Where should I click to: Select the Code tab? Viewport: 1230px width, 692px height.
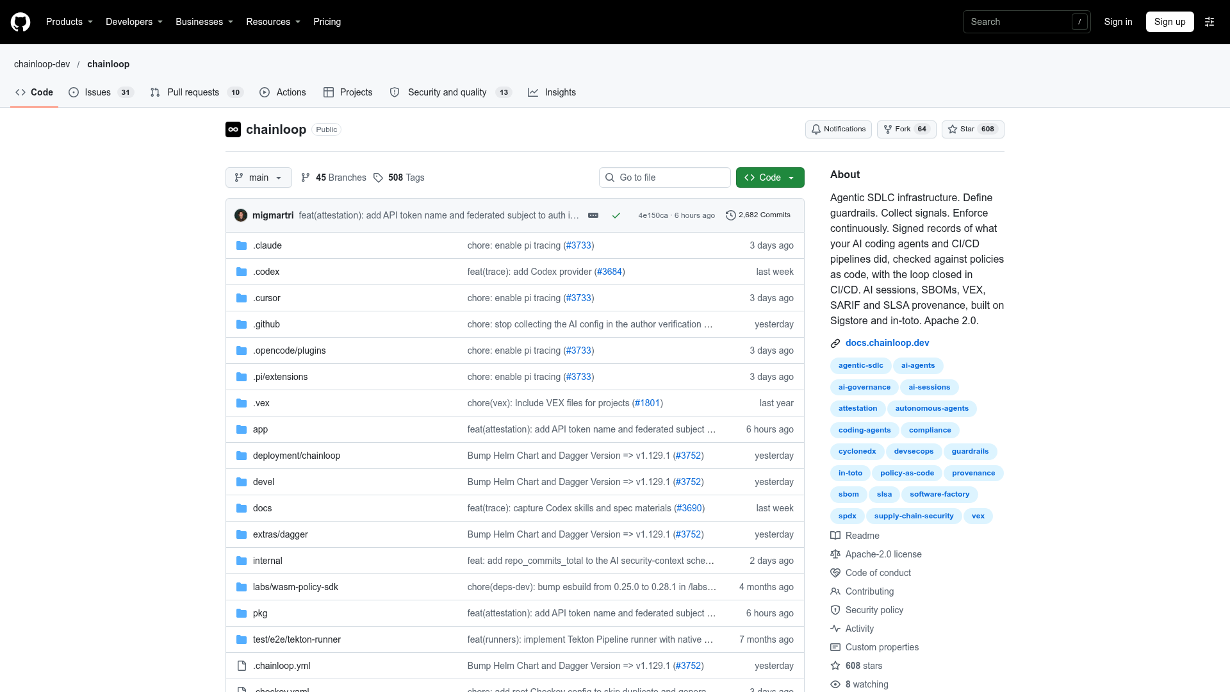35,92
